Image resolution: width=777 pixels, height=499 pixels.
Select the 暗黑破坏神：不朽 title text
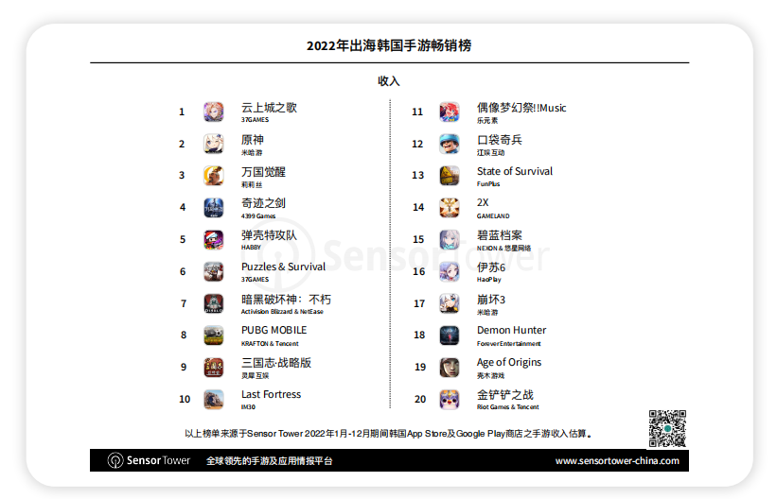pos(286,300)
